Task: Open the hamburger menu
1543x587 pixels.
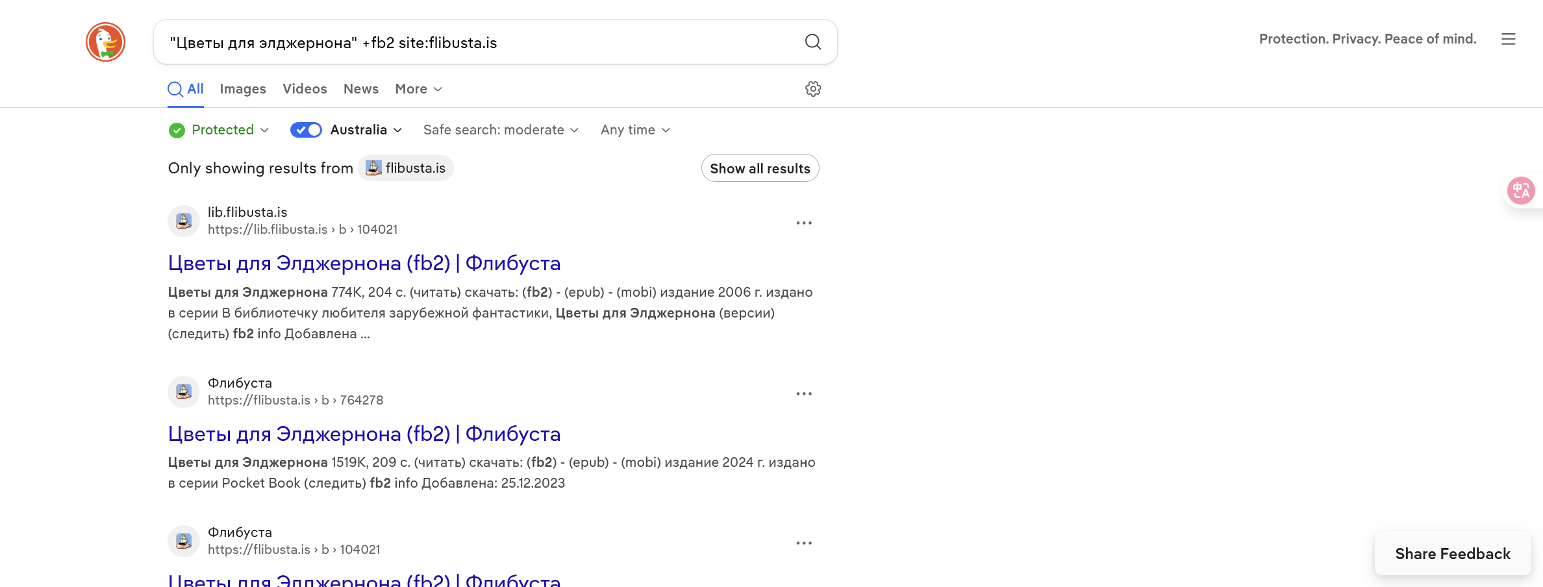Action: pos(1508,39)
